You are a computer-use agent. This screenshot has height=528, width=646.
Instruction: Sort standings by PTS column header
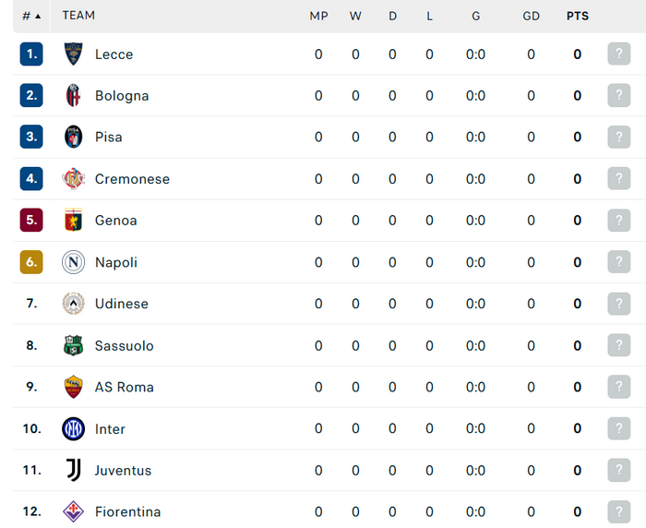577,16
